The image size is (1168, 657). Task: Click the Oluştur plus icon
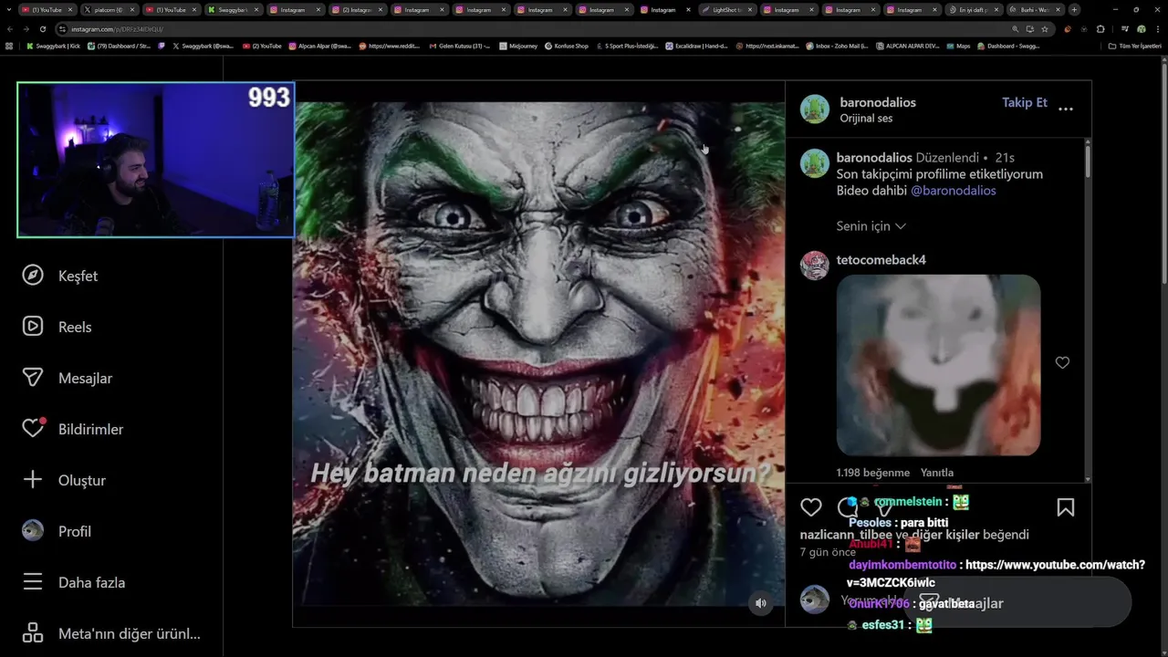[33, 480]
